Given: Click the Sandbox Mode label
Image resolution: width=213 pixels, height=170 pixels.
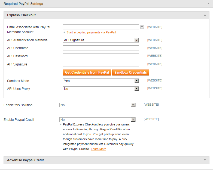Looking at the screenshot, I should pyautogui.click(x=18, y=81).
